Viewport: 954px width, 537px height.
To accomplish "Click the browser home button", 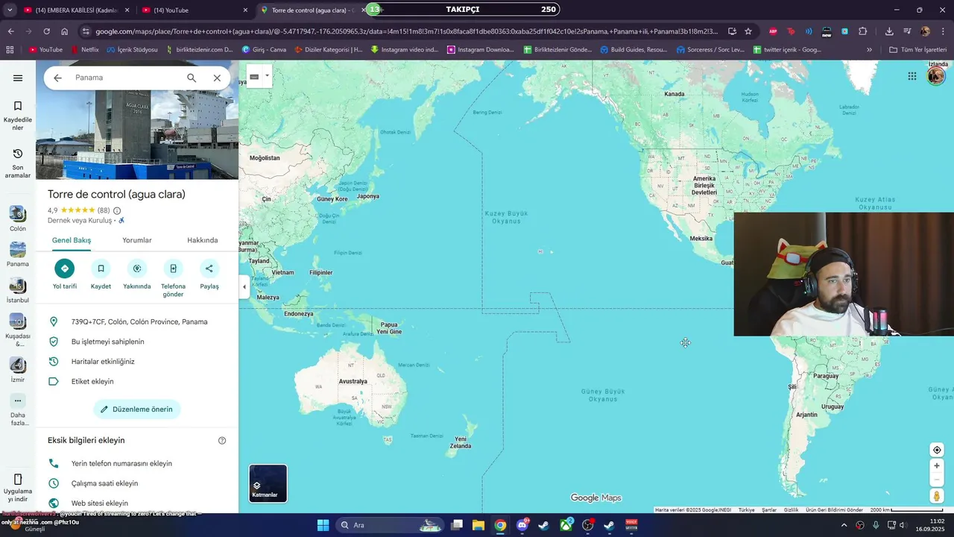I will 65,31.
